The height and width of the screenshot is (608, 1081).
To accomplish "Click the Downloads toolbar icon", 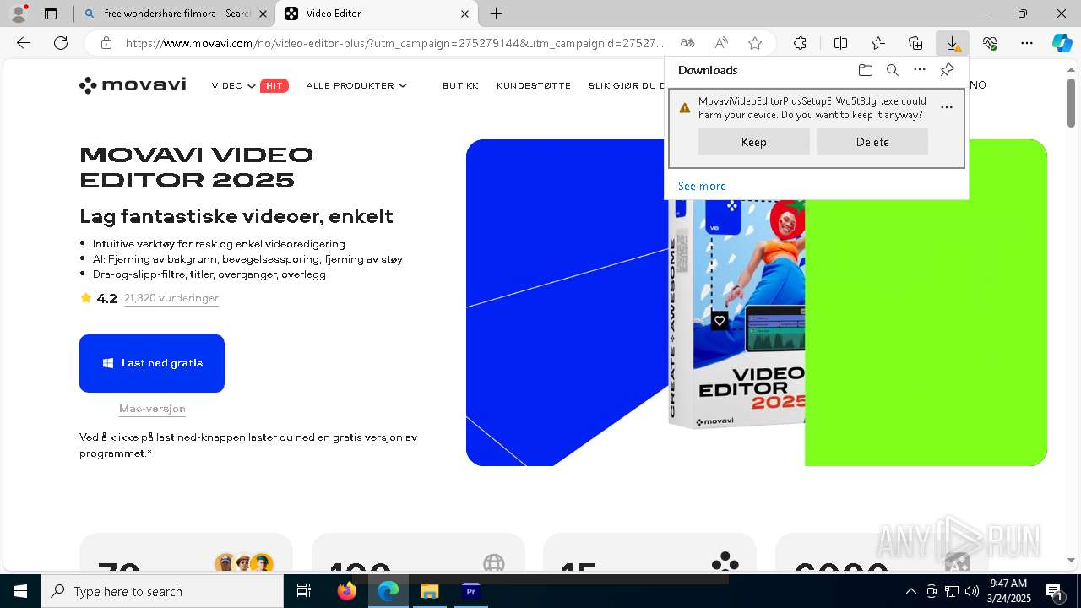I will tap(953, 43).
